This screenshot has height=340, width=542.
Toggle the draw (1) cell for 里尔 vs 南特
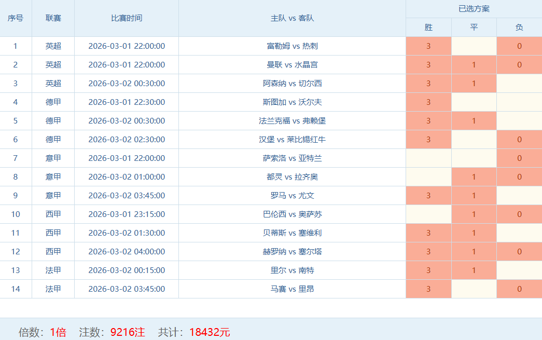point(474,270)
